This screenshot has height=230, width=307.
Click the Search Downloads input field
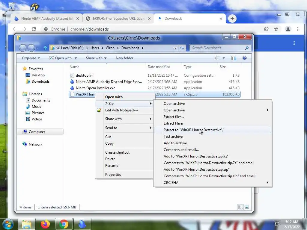coord(218,48)
